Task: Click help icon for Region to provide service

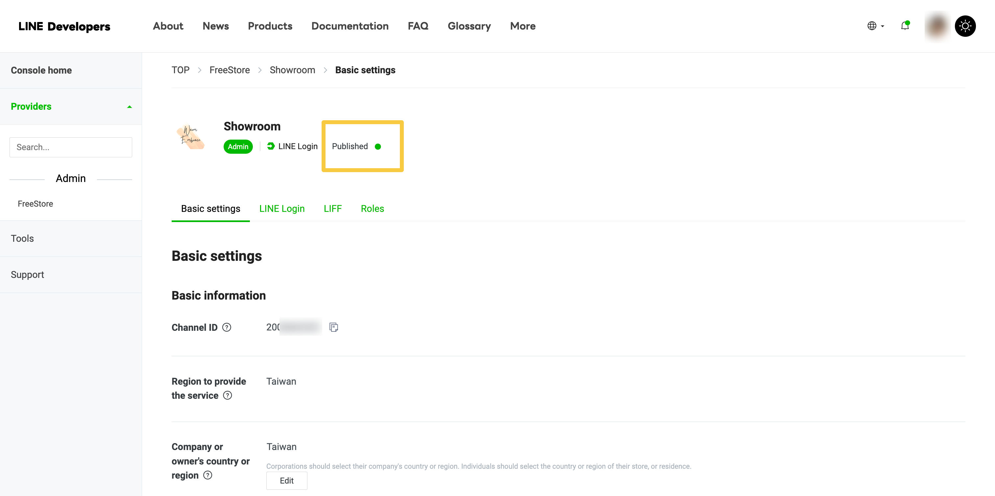Action: pyautogui.click(x=228, y=395)
